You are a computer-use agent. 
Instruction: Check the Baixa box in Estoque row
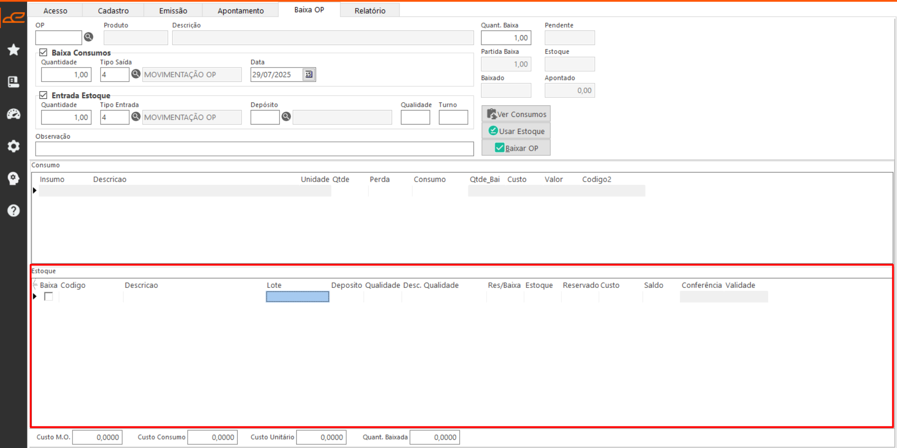pos(49,296)
